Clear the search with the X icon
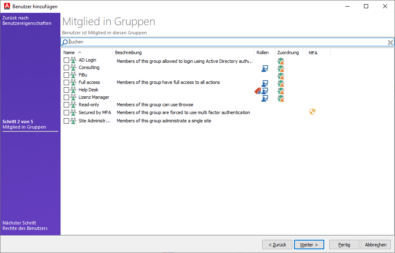This screenshot has width=395, height=253. pyautogui.click(x=390, y=43)
